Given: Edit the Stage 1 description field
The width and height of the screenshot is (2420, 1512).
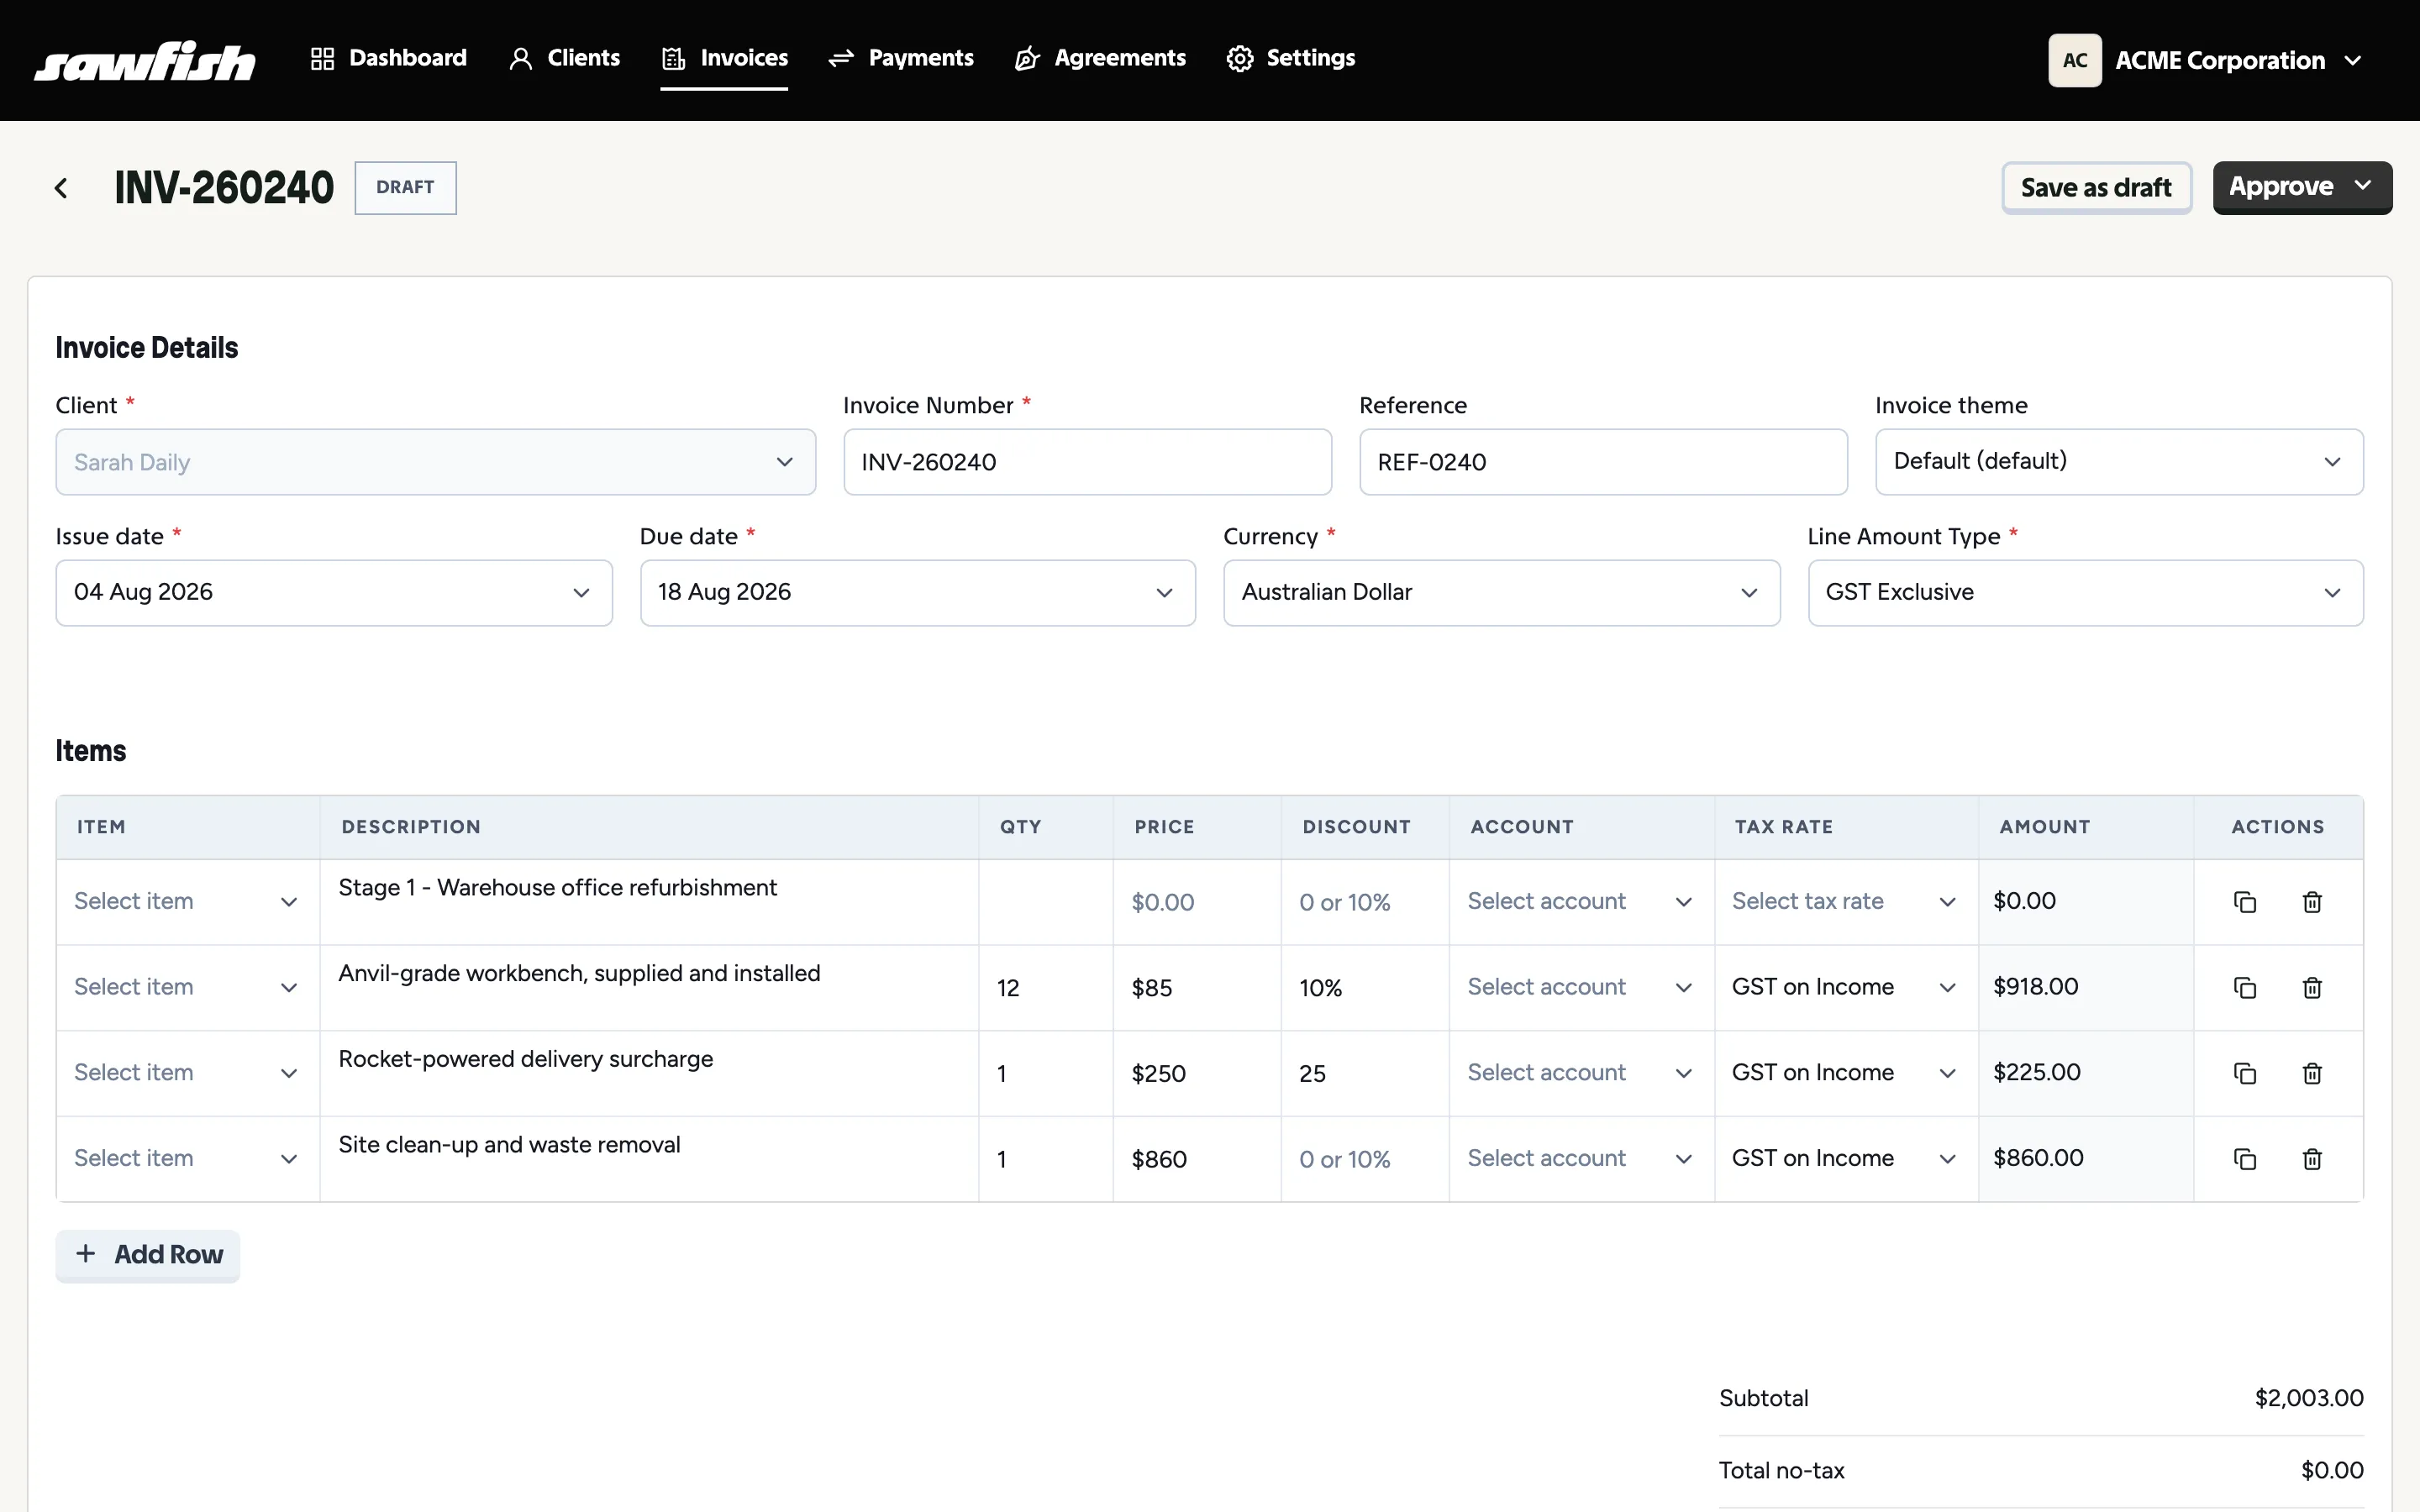Looking at the screenshot, I should coord(649,902).
